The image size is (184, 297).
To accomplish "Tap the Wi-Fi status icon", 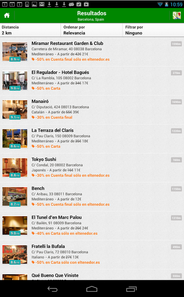I will point(160,4).
